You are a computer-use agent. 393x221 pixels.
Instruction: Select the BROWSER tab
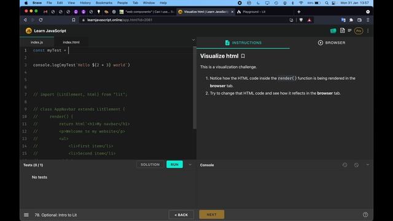(x=332, y=43)
